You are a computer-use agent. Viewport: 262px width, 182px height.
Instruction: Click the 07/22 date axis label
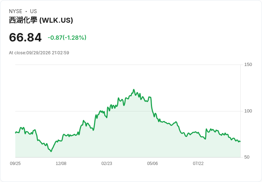tap(198, 164)
